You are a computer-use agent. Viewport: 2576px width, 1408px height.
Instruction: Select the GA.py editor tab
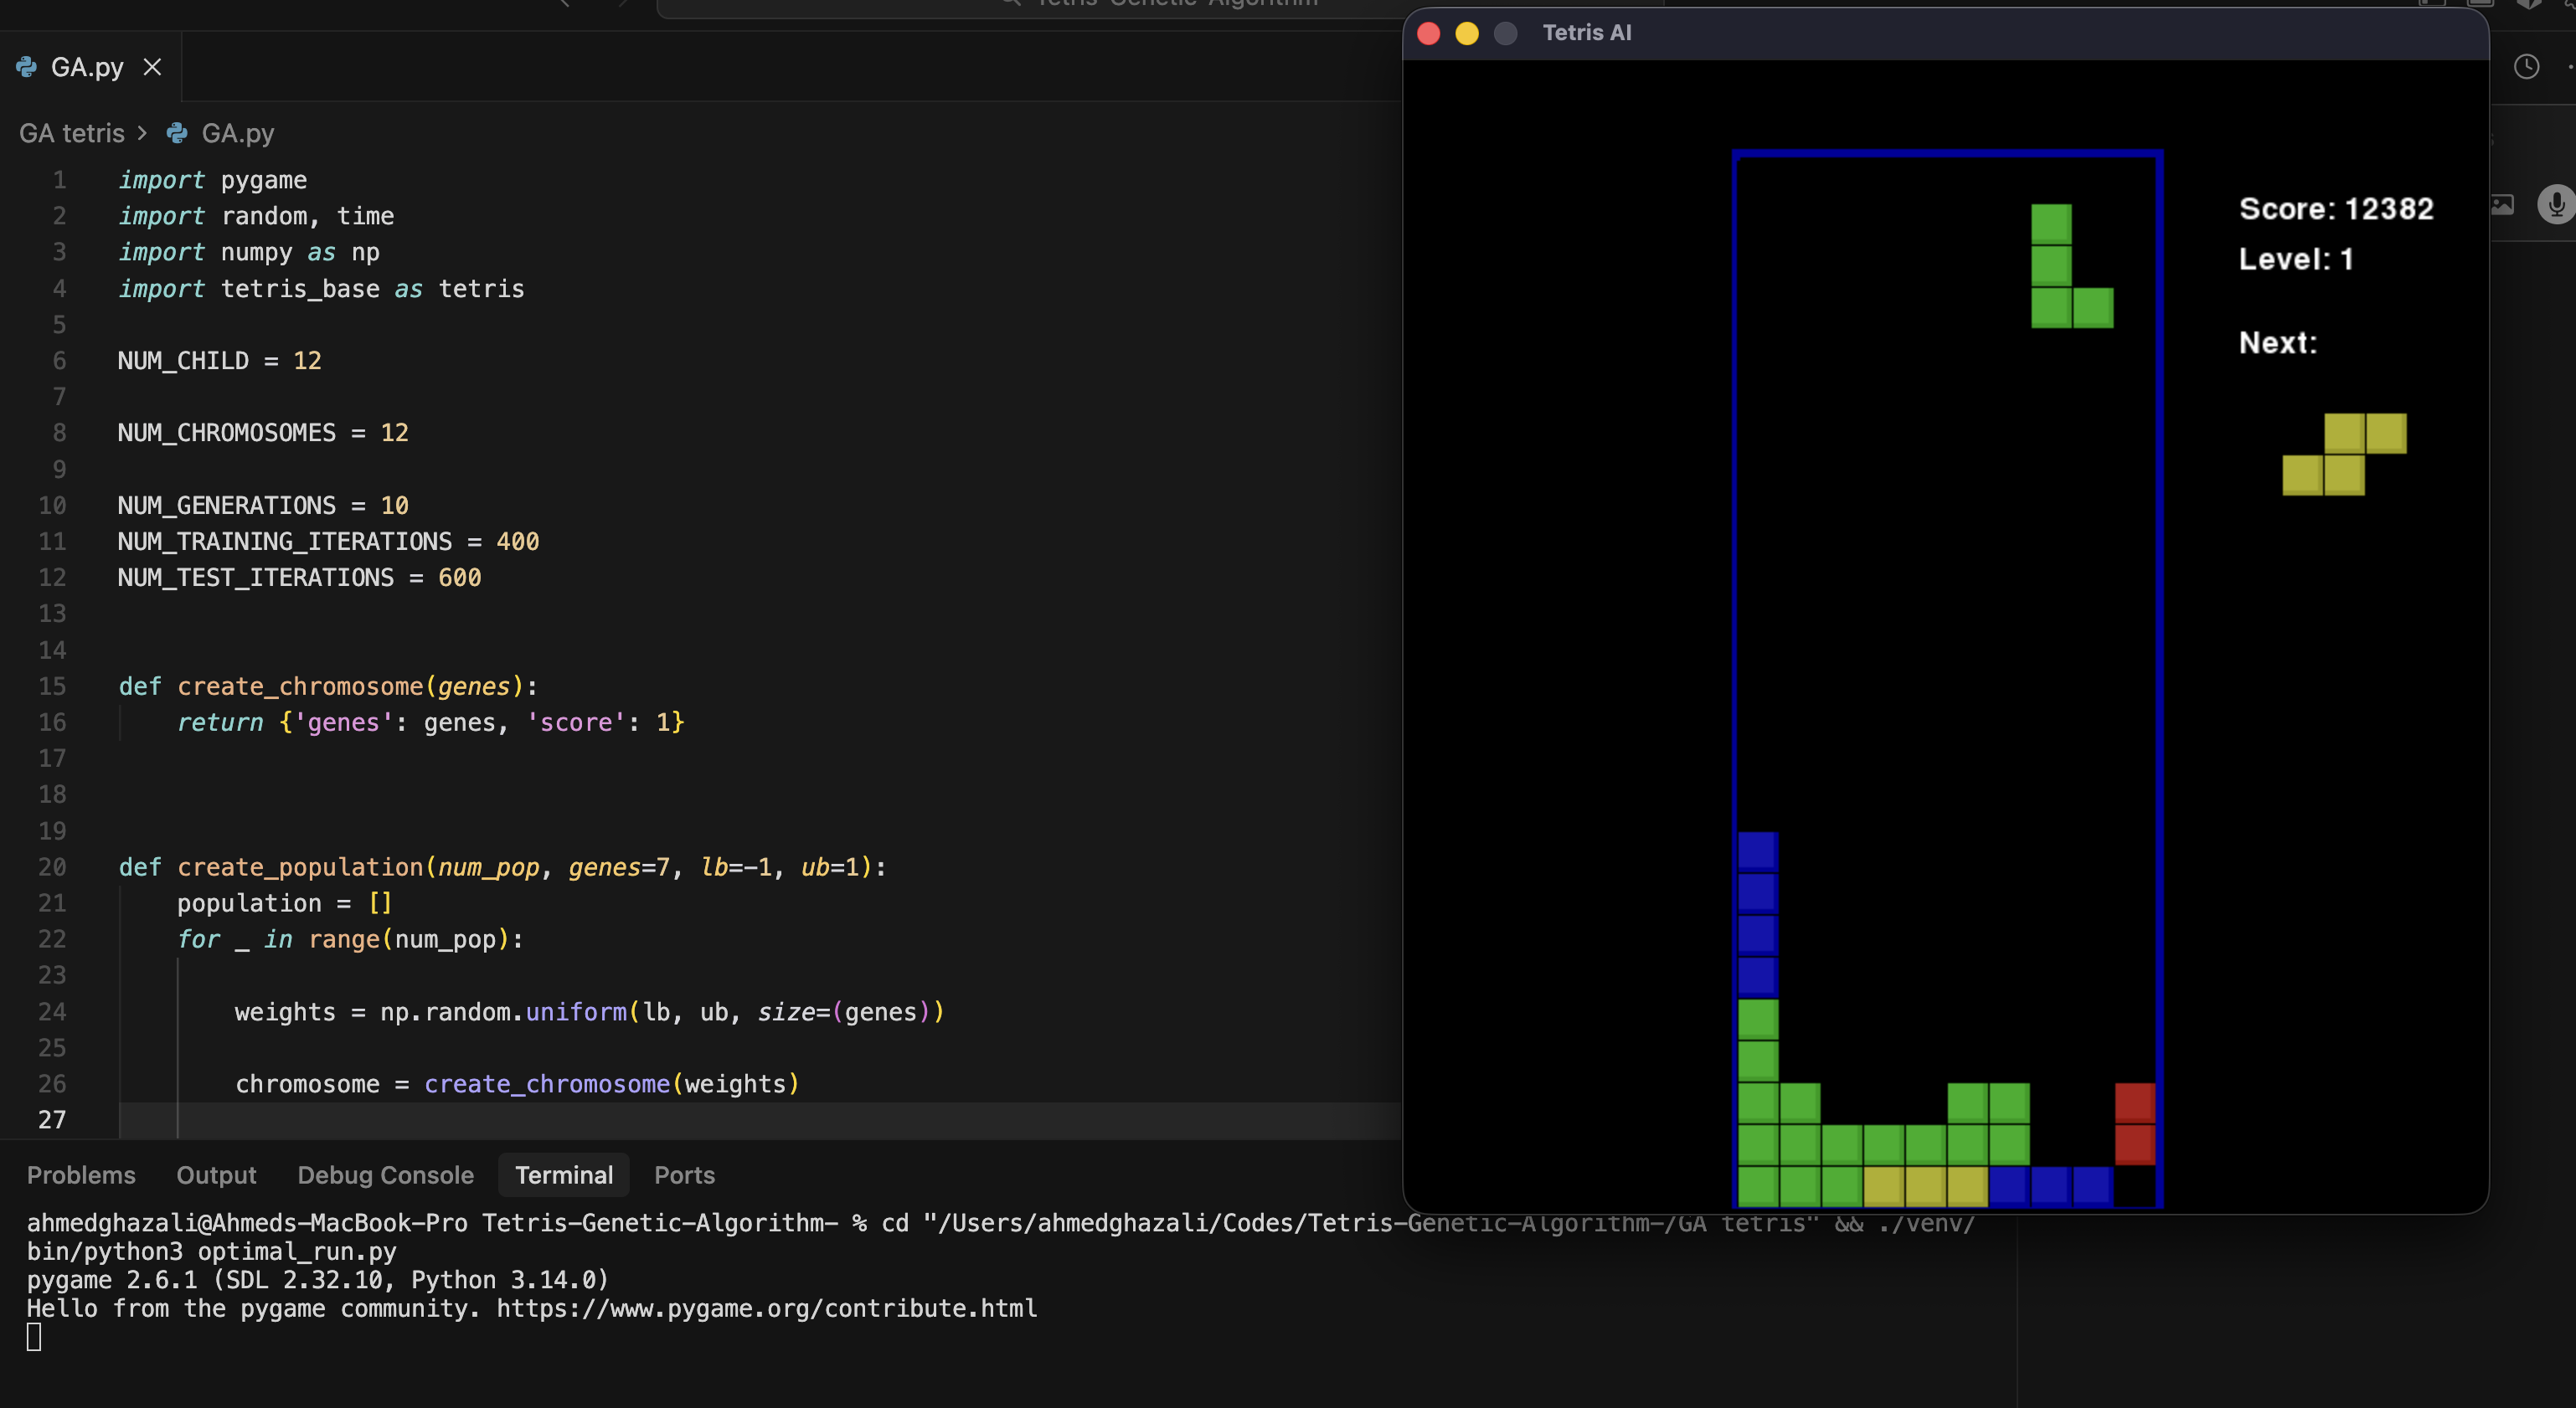88,66
